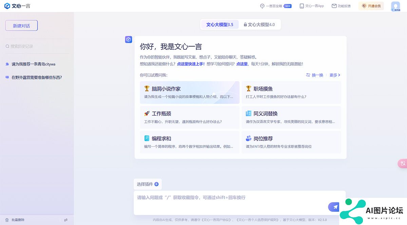Click version text V2.5.0 in footer
The width and height of the screenshot is (407, 225).
tap(322, 220)
